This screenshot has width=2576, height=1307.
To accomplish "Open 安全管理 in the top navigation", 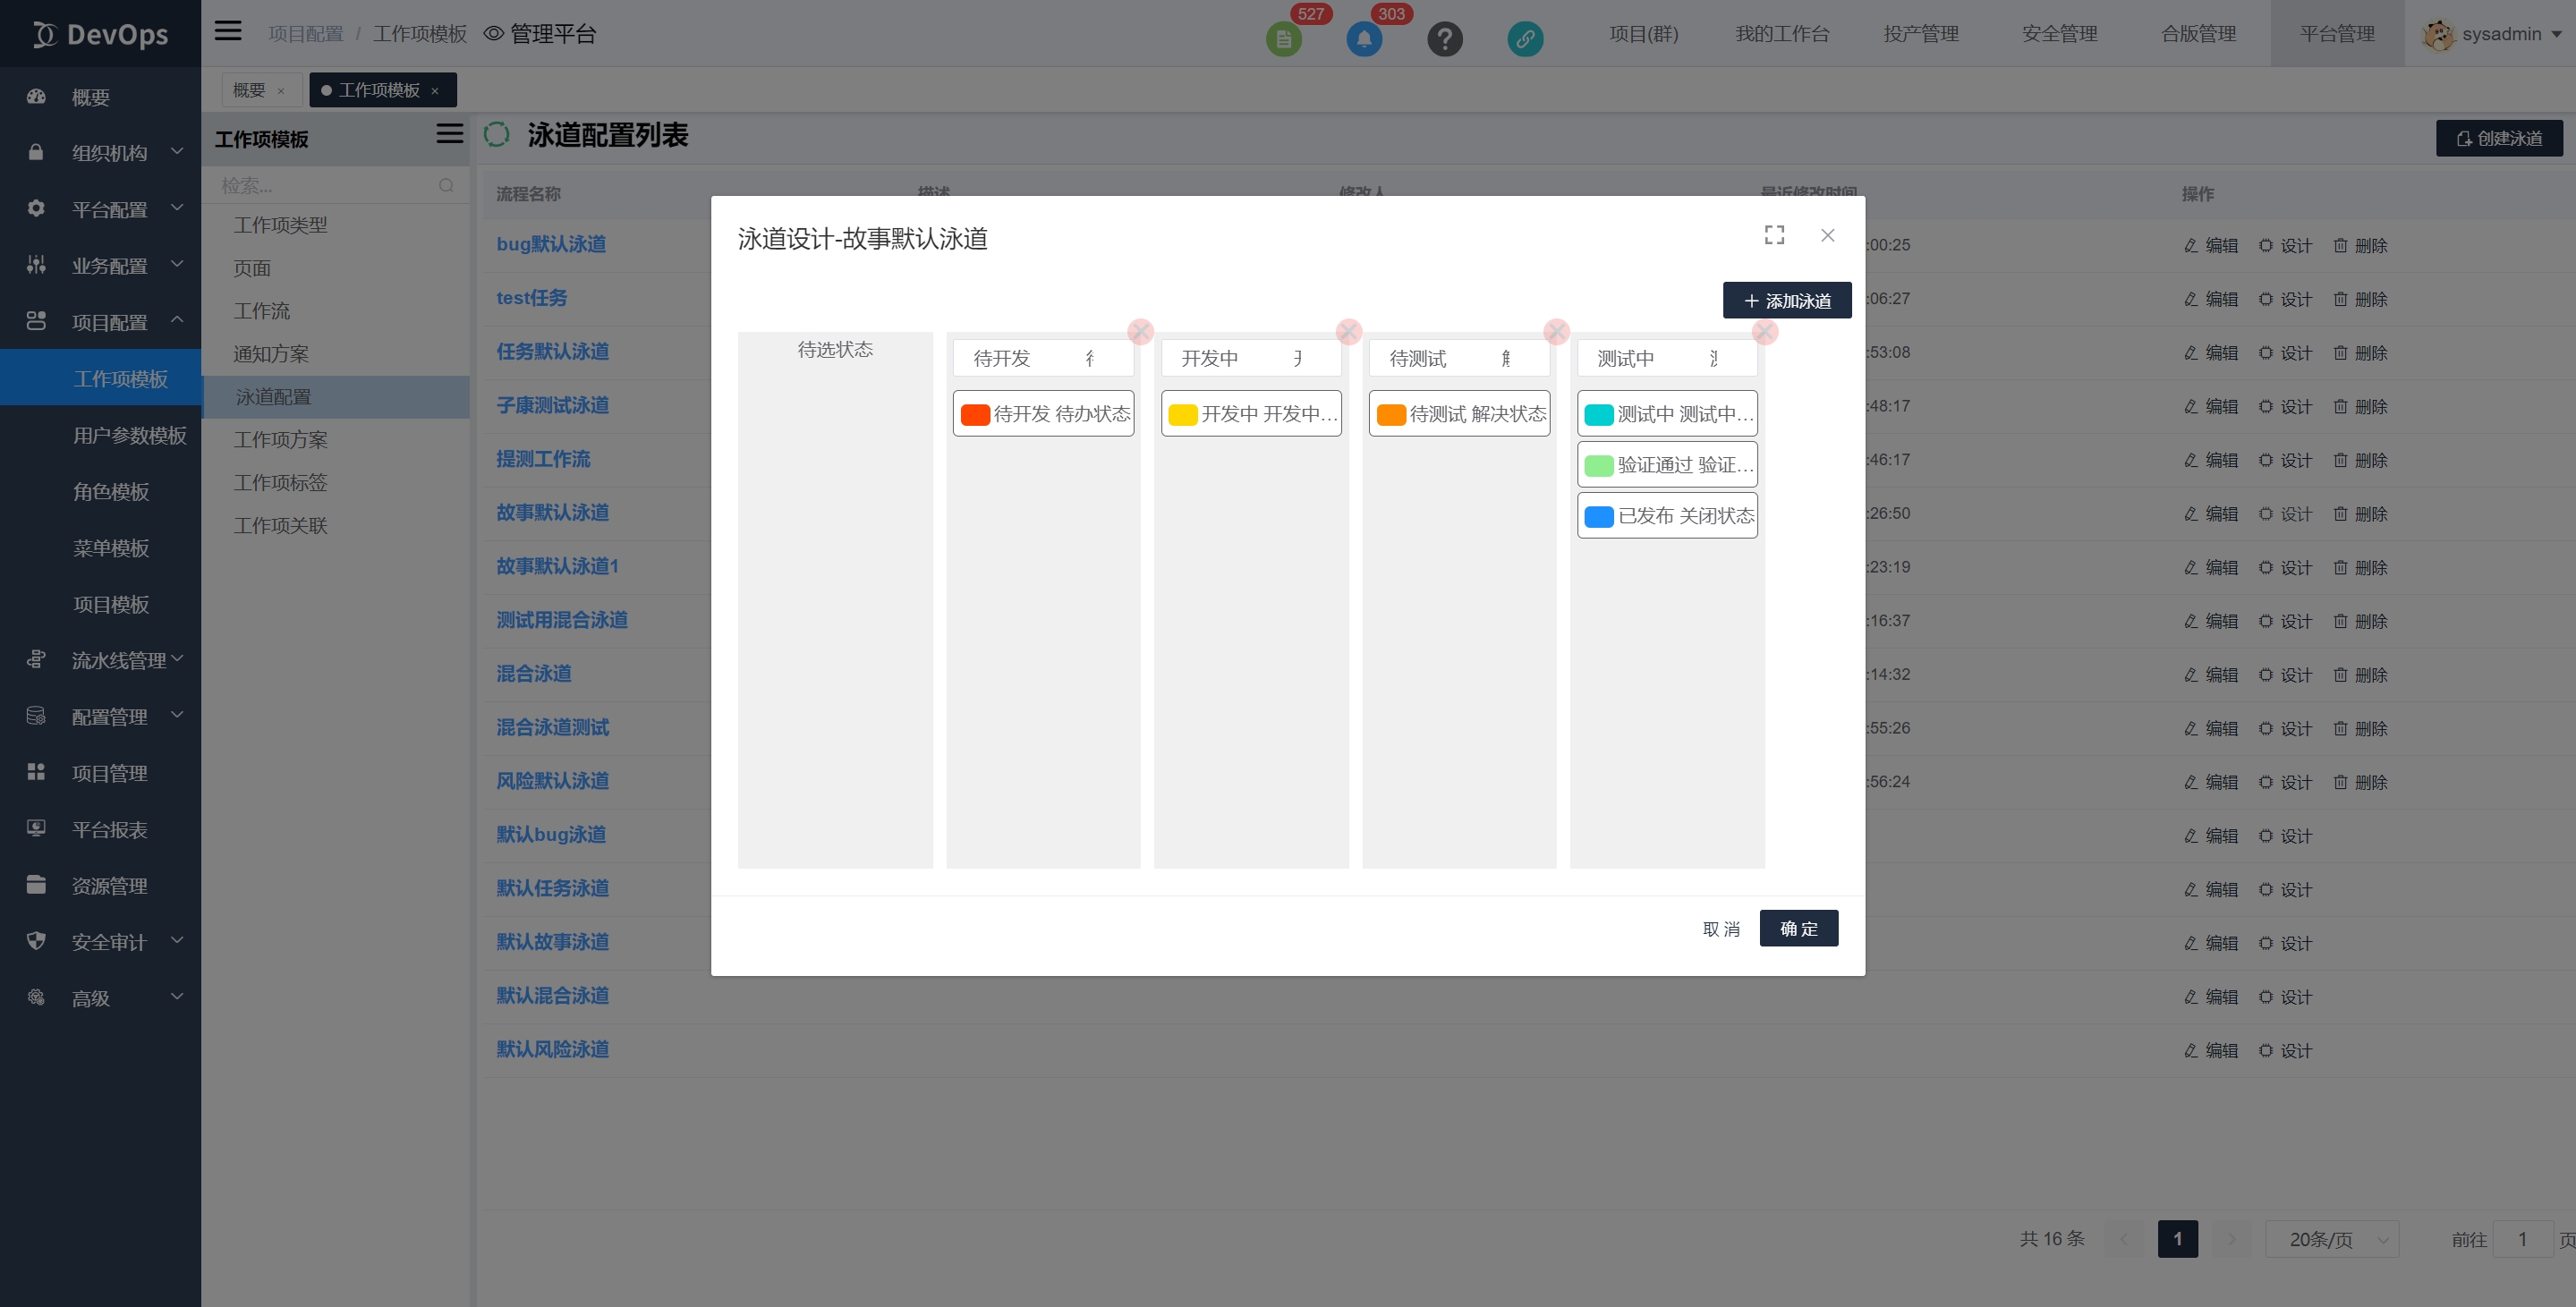I will (2059, 34).
